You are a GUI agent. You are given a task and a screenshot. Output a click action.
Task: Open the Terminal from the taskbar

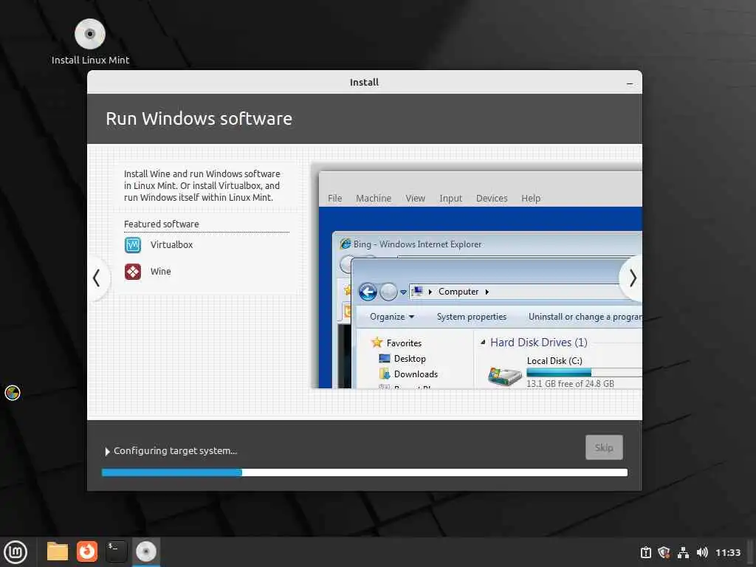(116, 551)
